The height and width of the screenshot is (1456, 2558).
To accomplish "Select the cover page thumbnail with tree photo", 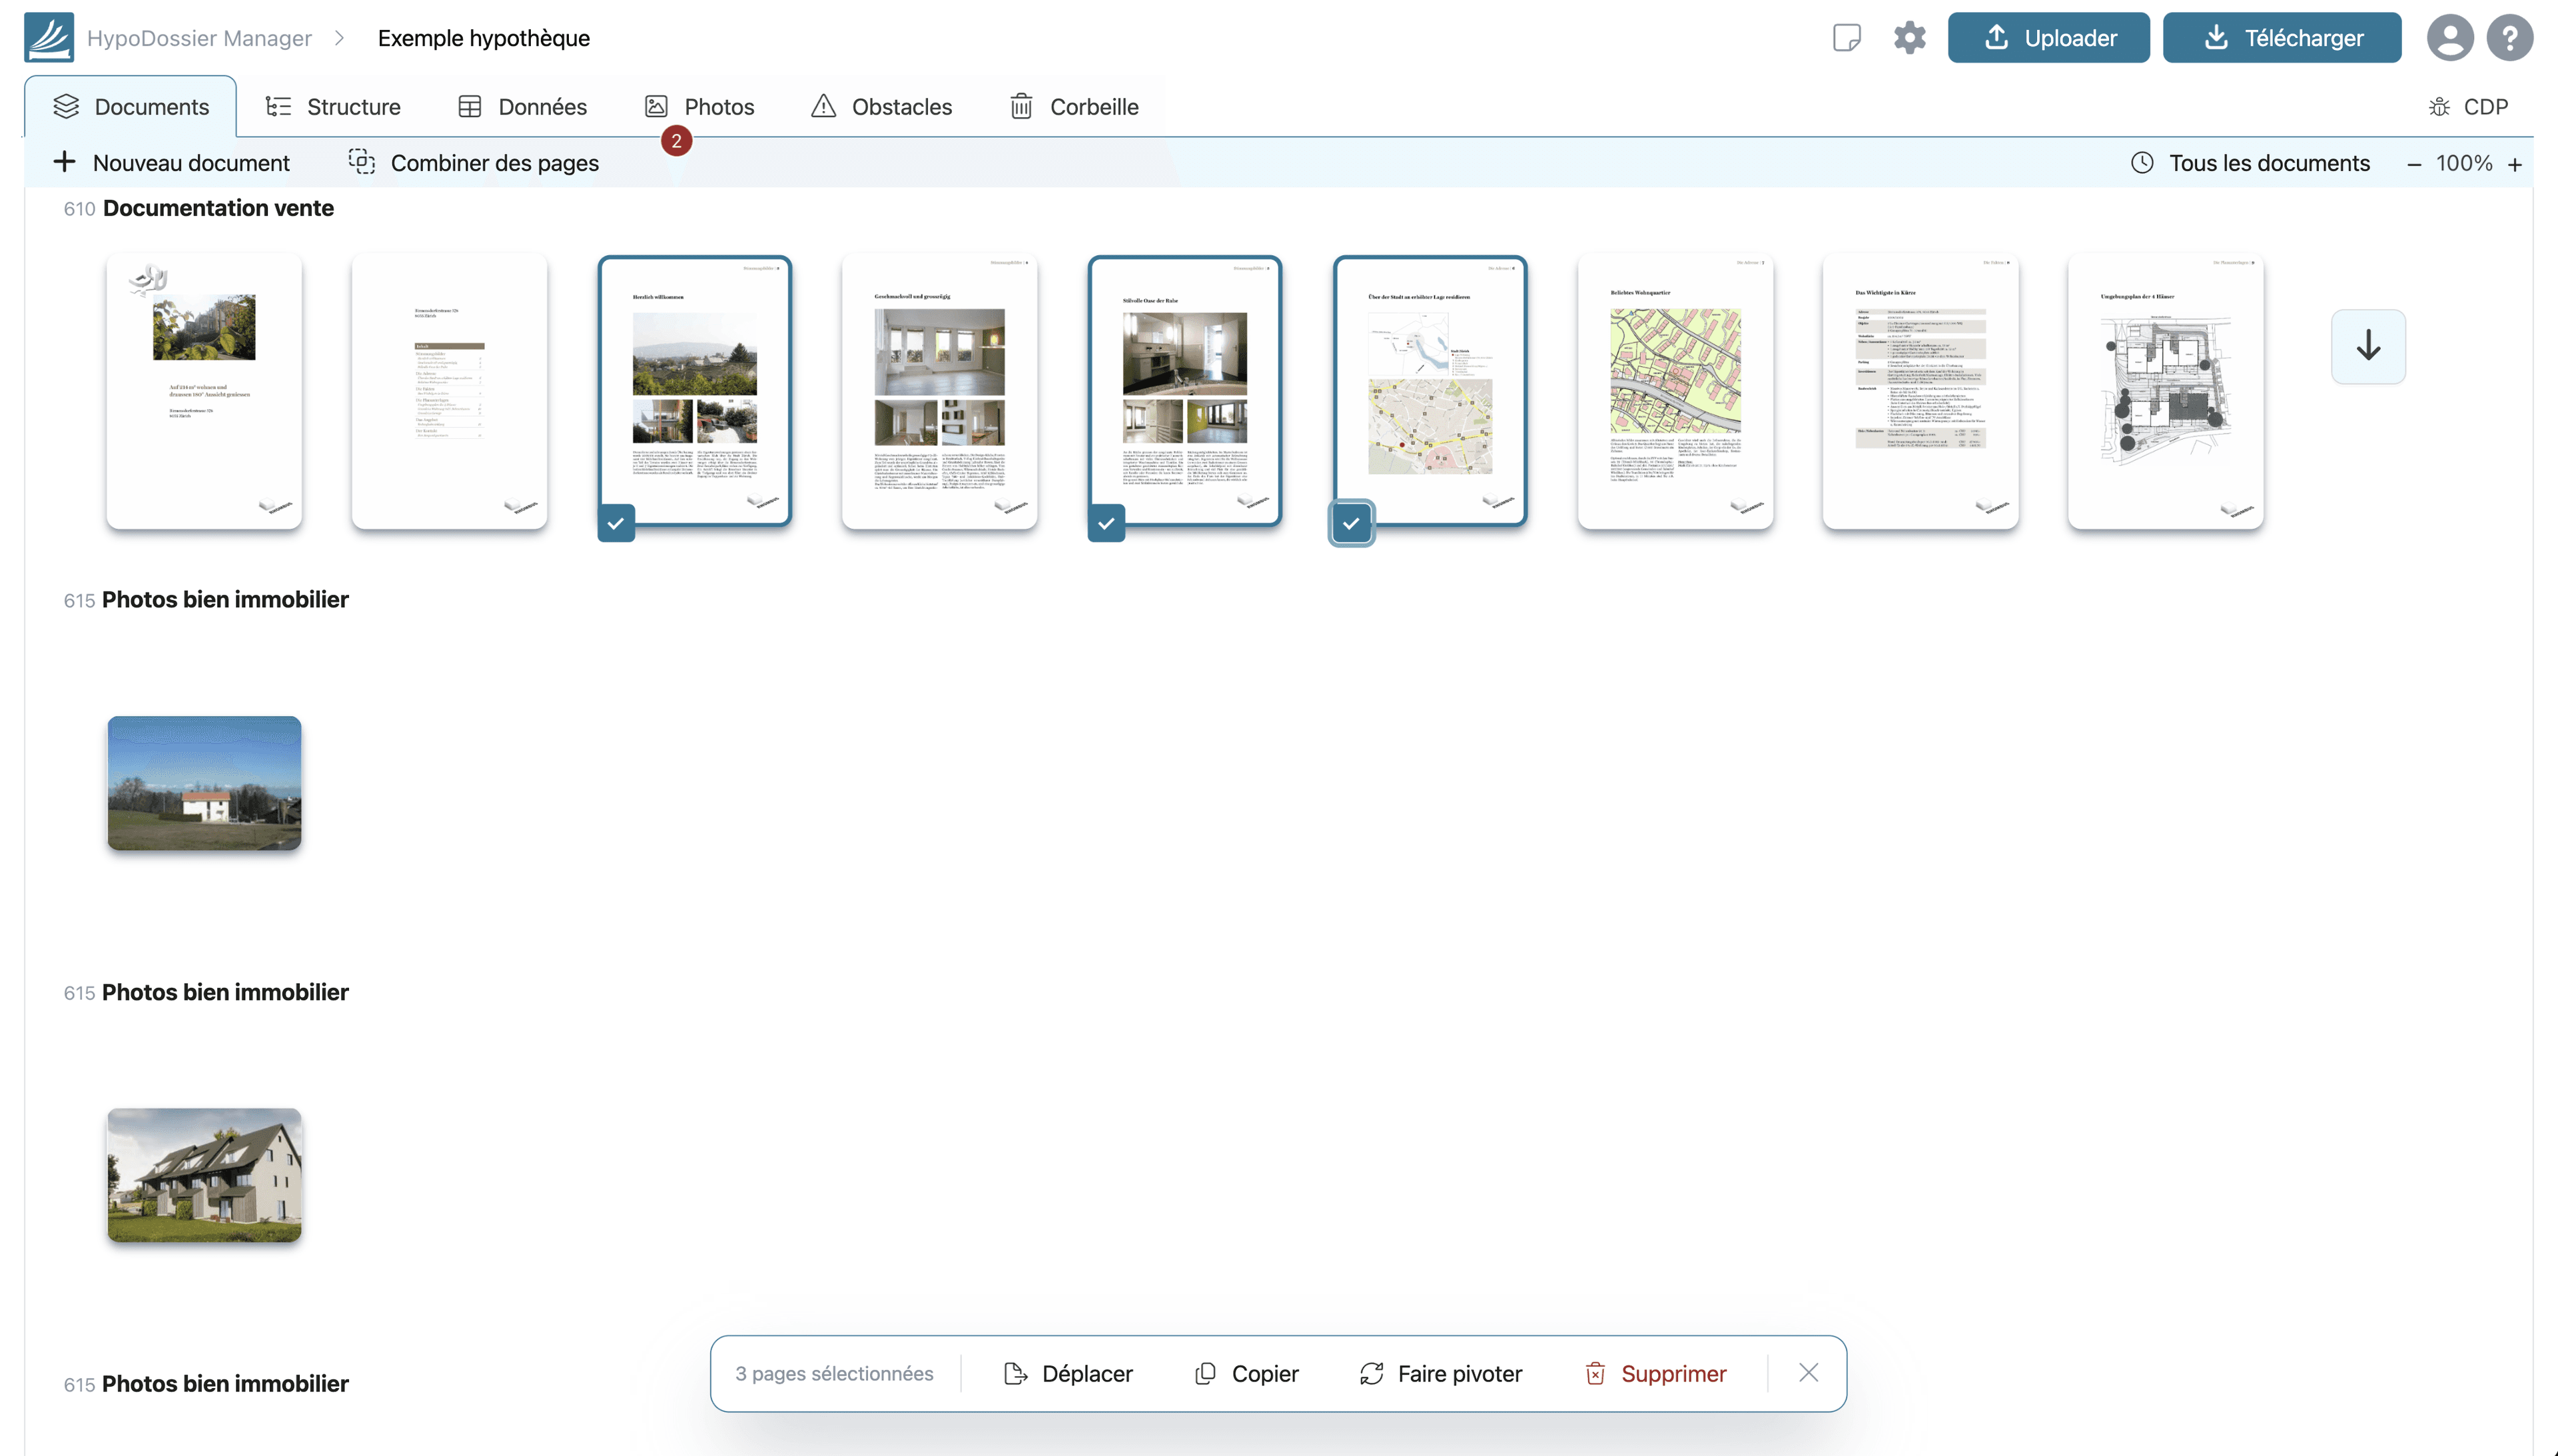I will (204, 392).
